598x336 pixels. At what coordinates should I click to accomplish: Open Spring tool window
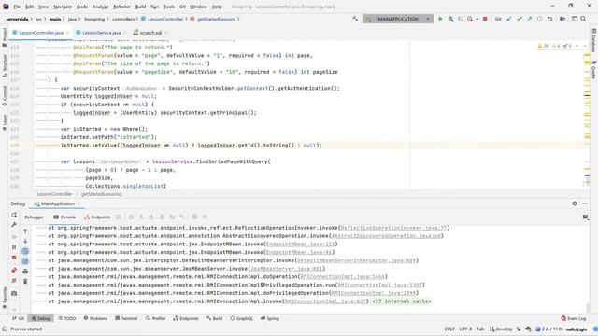coord(270,318)
